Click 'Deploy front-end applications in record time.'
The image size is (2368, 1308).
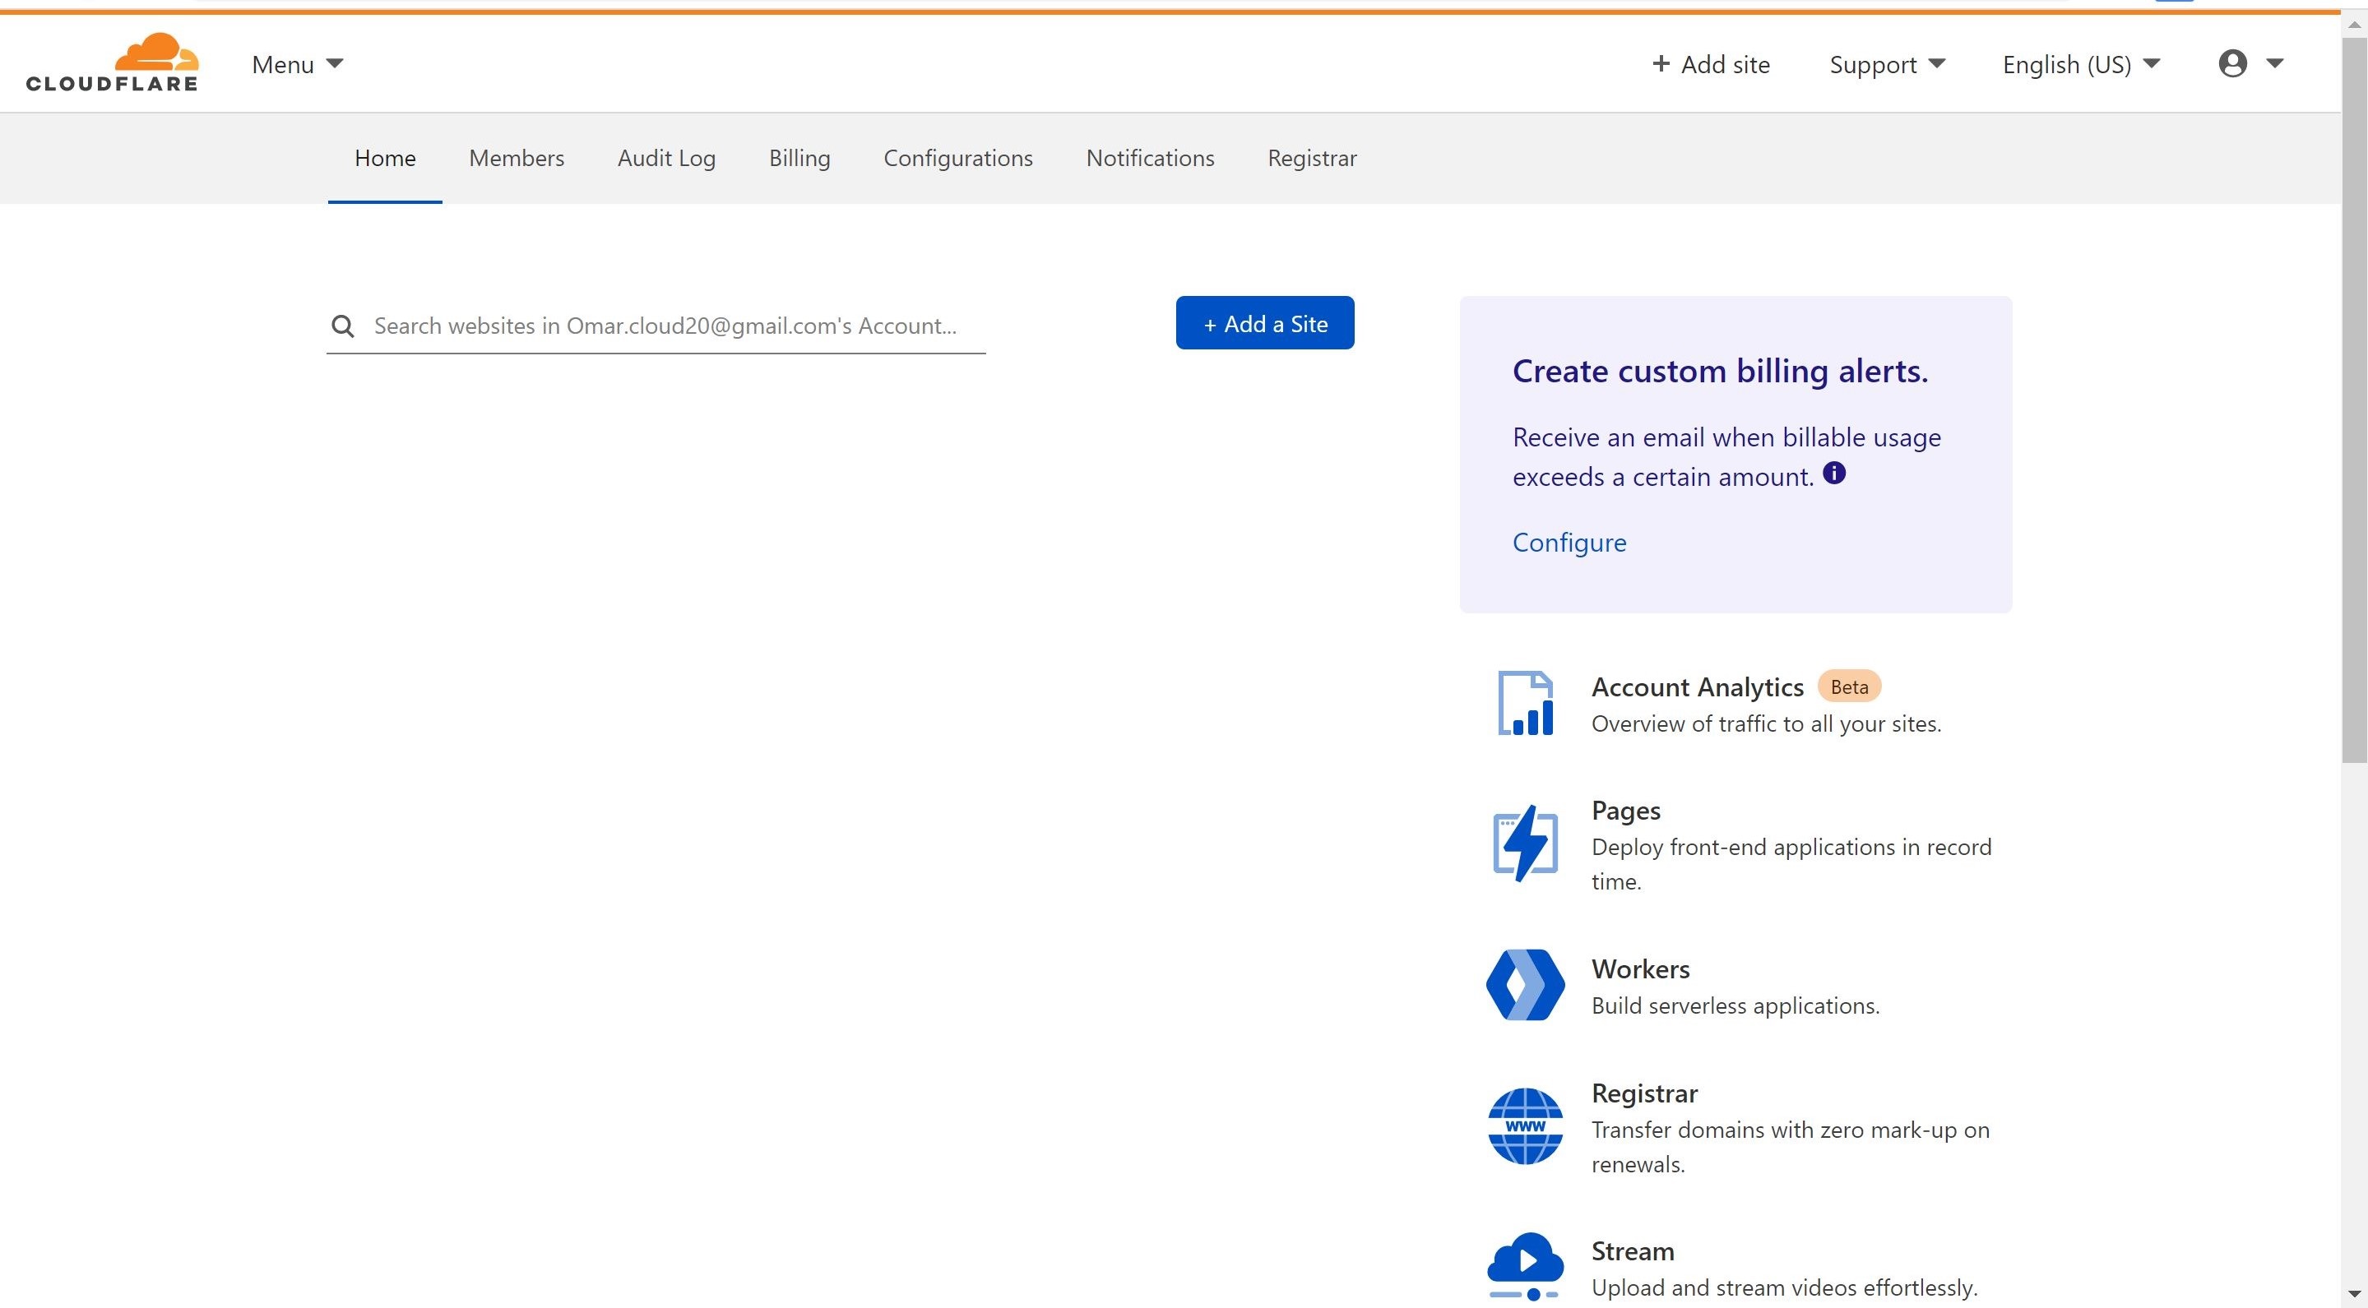pyautogui.click(x=1791, y=864)
